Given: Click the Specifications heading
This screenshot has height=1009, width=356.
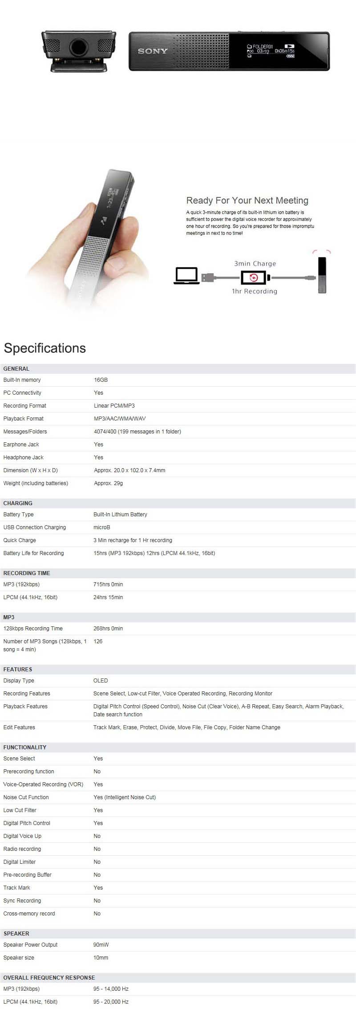Looking at the screenshot, I should pyautogui.click(x=45, y=348).
